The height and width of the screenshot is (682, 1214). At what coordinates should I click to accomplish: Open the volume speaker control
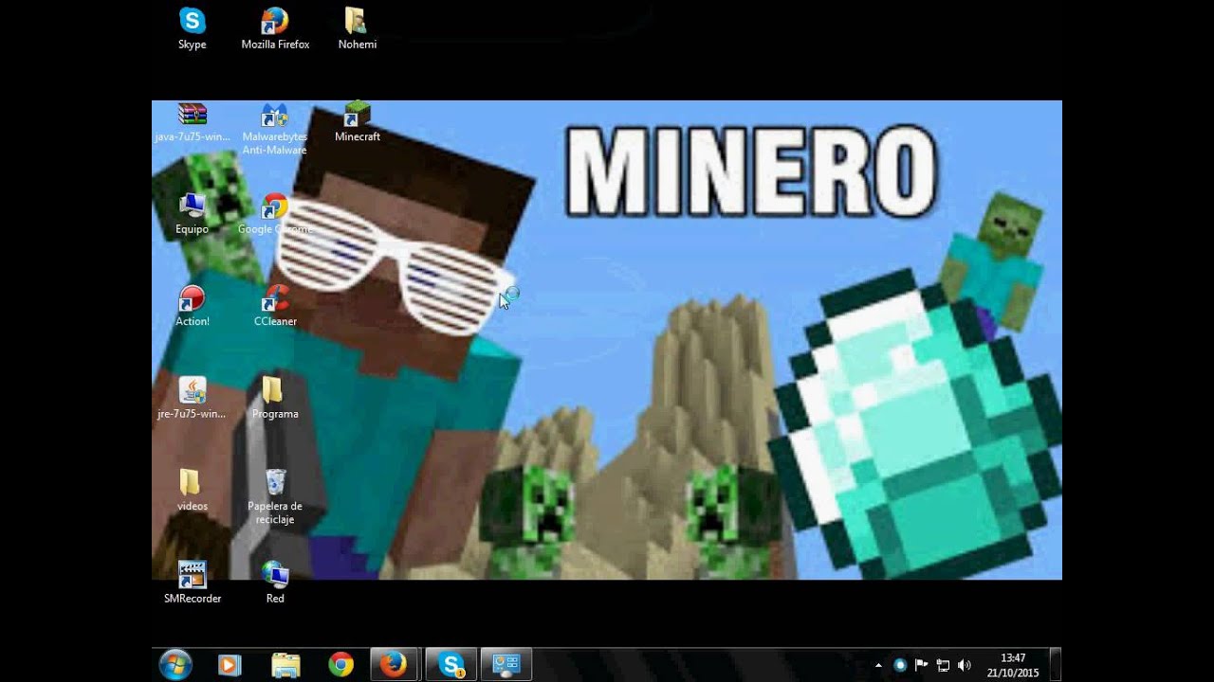coord(965,666)
